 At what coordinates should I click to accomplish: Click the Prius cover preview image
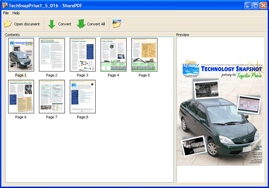click(x=221, y=113)
